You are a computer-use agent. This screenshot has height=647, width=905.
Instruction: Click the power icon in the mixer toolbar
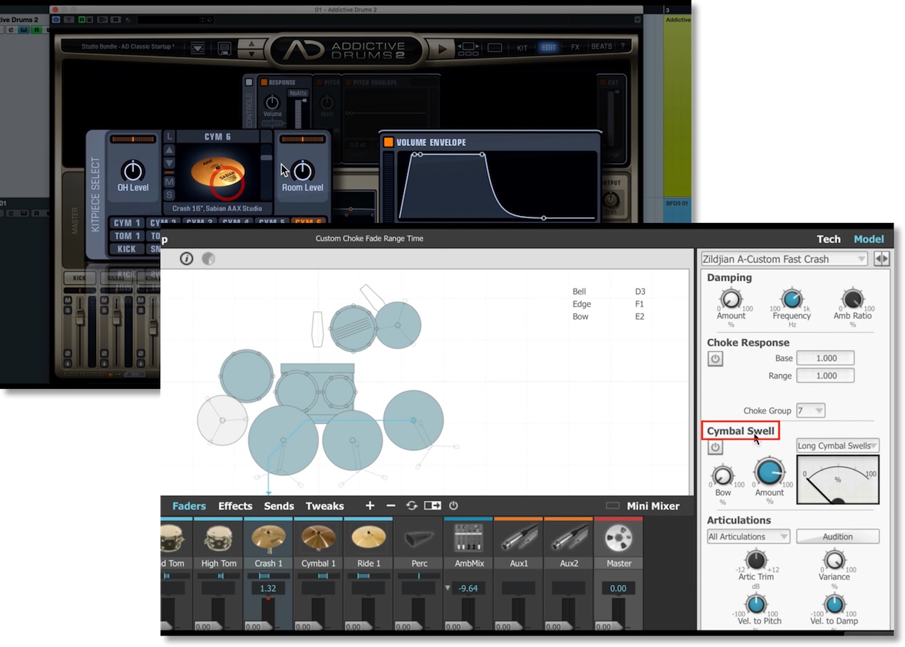[x=453, y=506]
